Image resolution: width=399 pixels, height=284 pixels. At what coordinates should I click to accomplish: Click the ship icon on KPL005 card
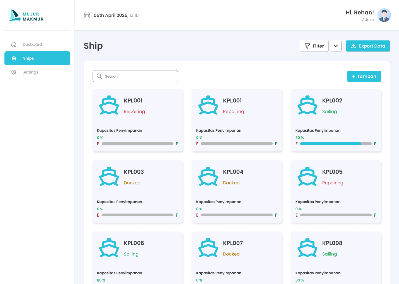pos(308,176)
